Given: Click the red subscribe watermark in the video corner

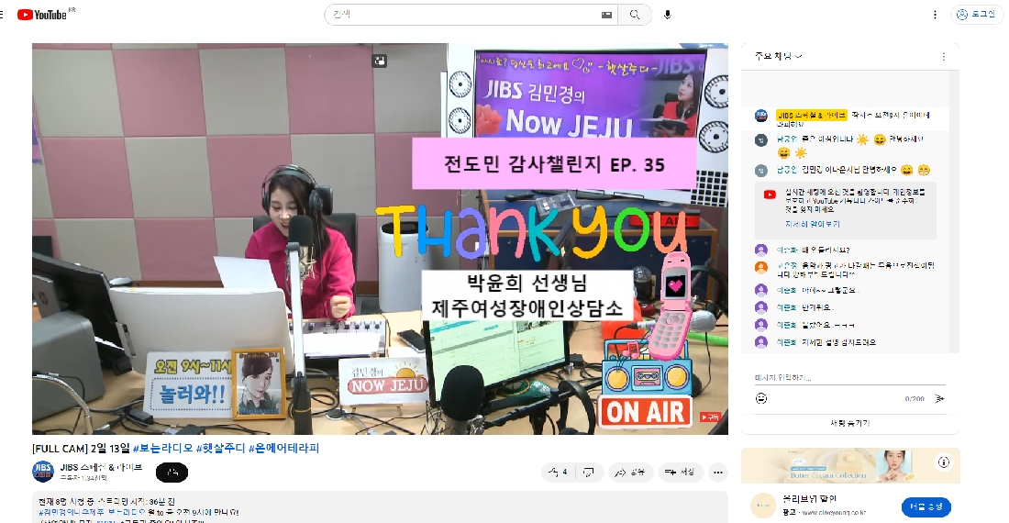Looking at the screenshot, I should [710, 417].
